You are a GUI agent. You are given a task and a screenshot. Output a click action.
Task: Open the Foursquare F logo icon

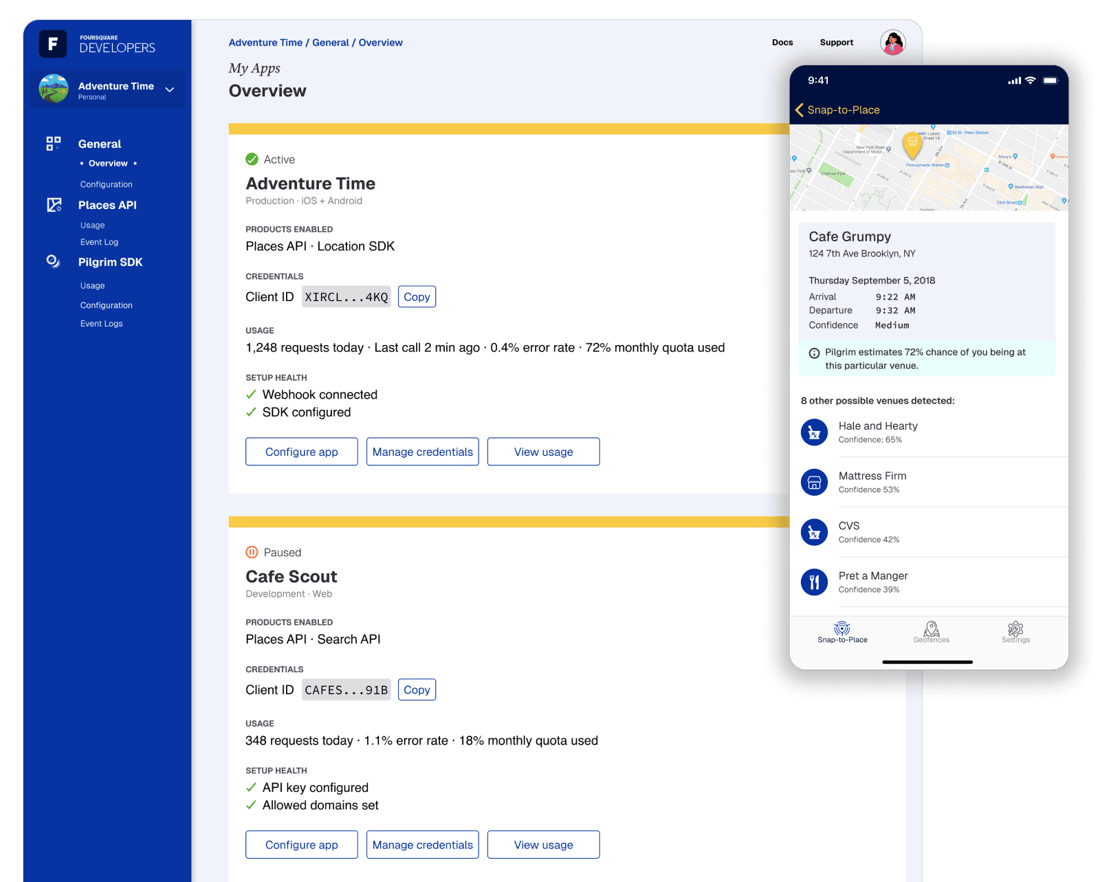click(x=53, y=44)
